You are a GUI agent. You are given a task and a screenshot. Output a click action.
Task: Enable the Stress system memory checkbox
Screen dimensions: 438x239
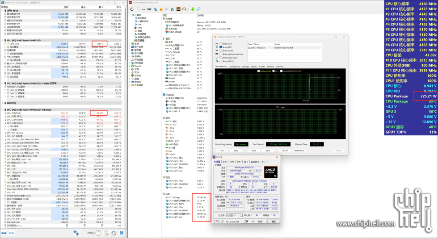pyautogui.click(x=221, y=54)
